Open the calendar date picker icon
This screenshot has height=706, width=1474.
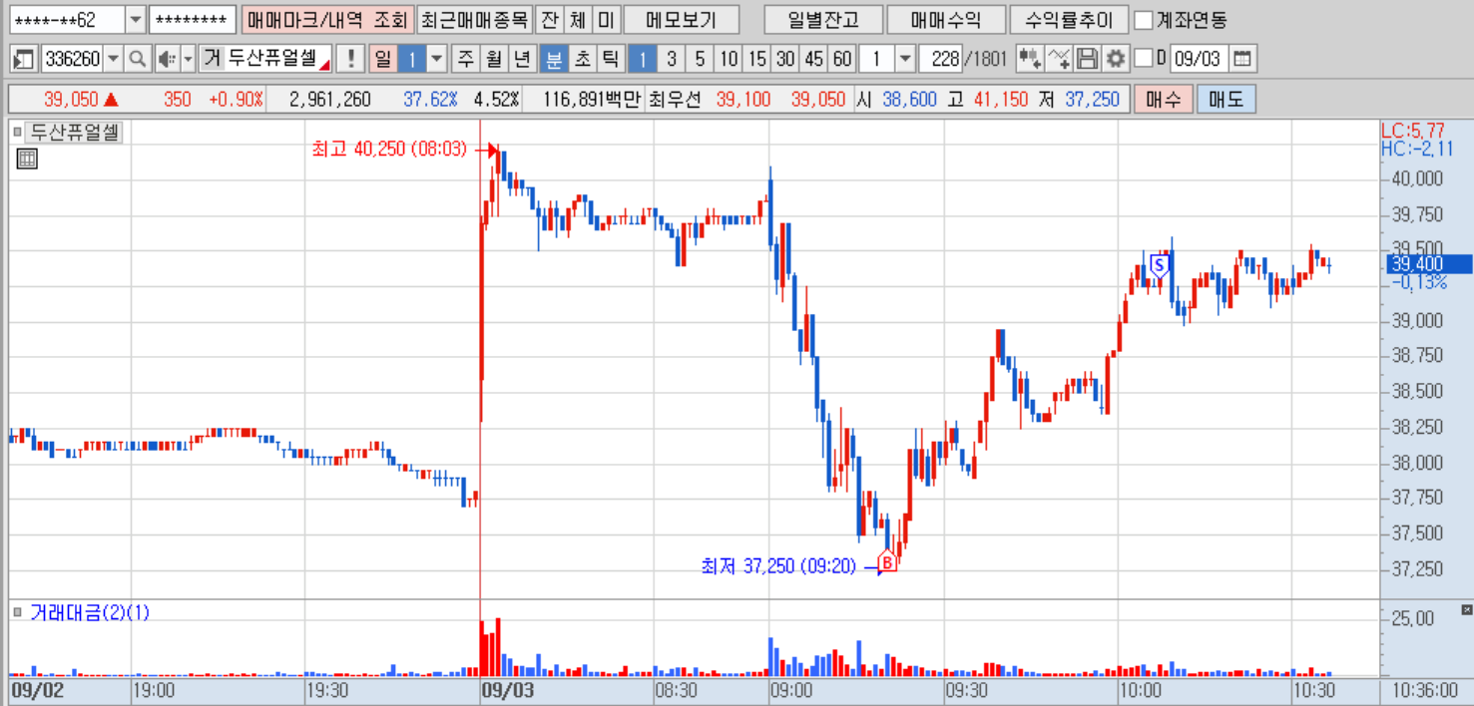[1241, 59]
